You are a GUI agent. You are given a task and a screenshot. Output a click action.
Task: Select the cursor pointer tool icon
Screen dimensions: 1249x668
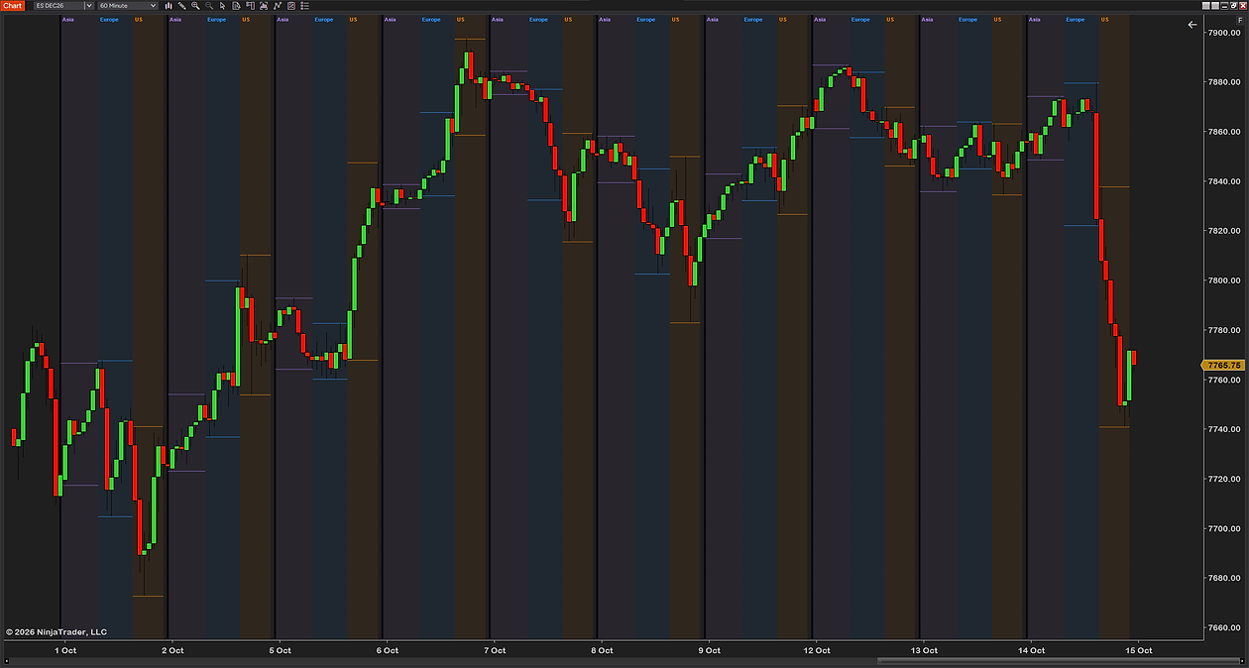(222, 6)
